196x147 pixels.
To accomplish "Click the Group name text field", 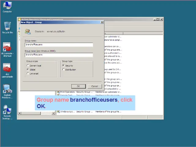I will pyautogui.click(x=58, y=45).
